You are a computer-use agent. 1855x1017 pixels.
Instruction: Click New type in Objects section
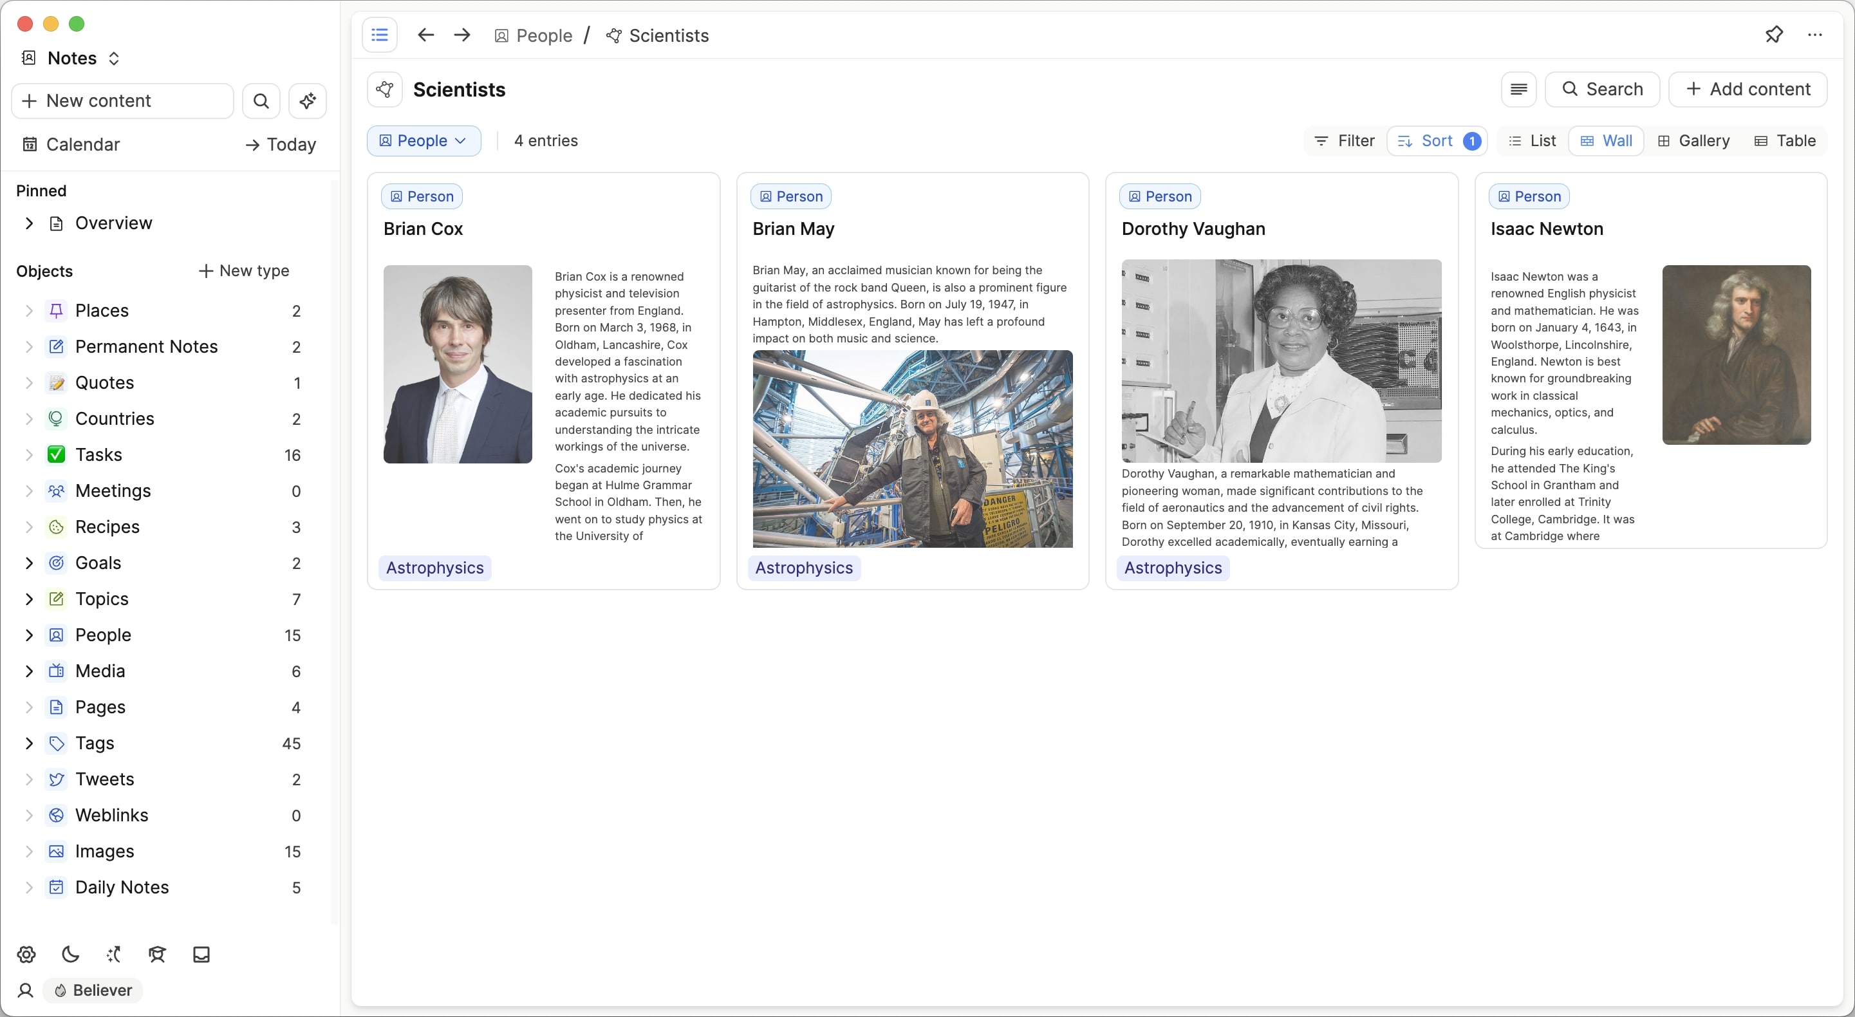tap(243, 271)
